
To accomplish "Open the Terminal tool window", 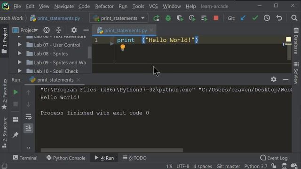I will (x=25, y=158).
